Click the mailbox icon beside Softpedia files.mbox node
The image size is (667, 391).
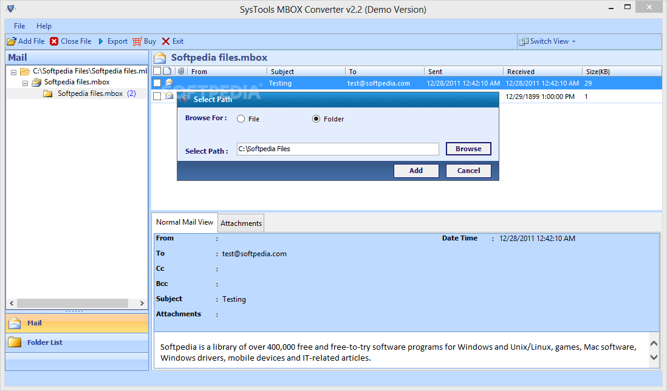pyautogui.click(x=36, y=82)
